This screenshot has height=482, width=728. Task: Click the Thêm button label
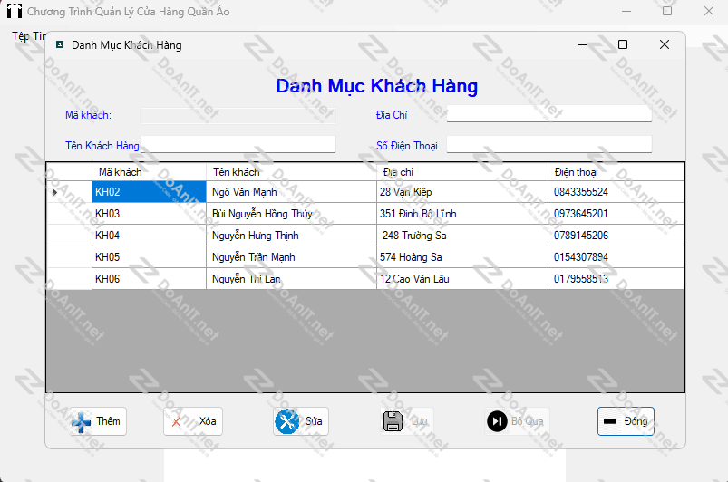click(x=108, y=421)
